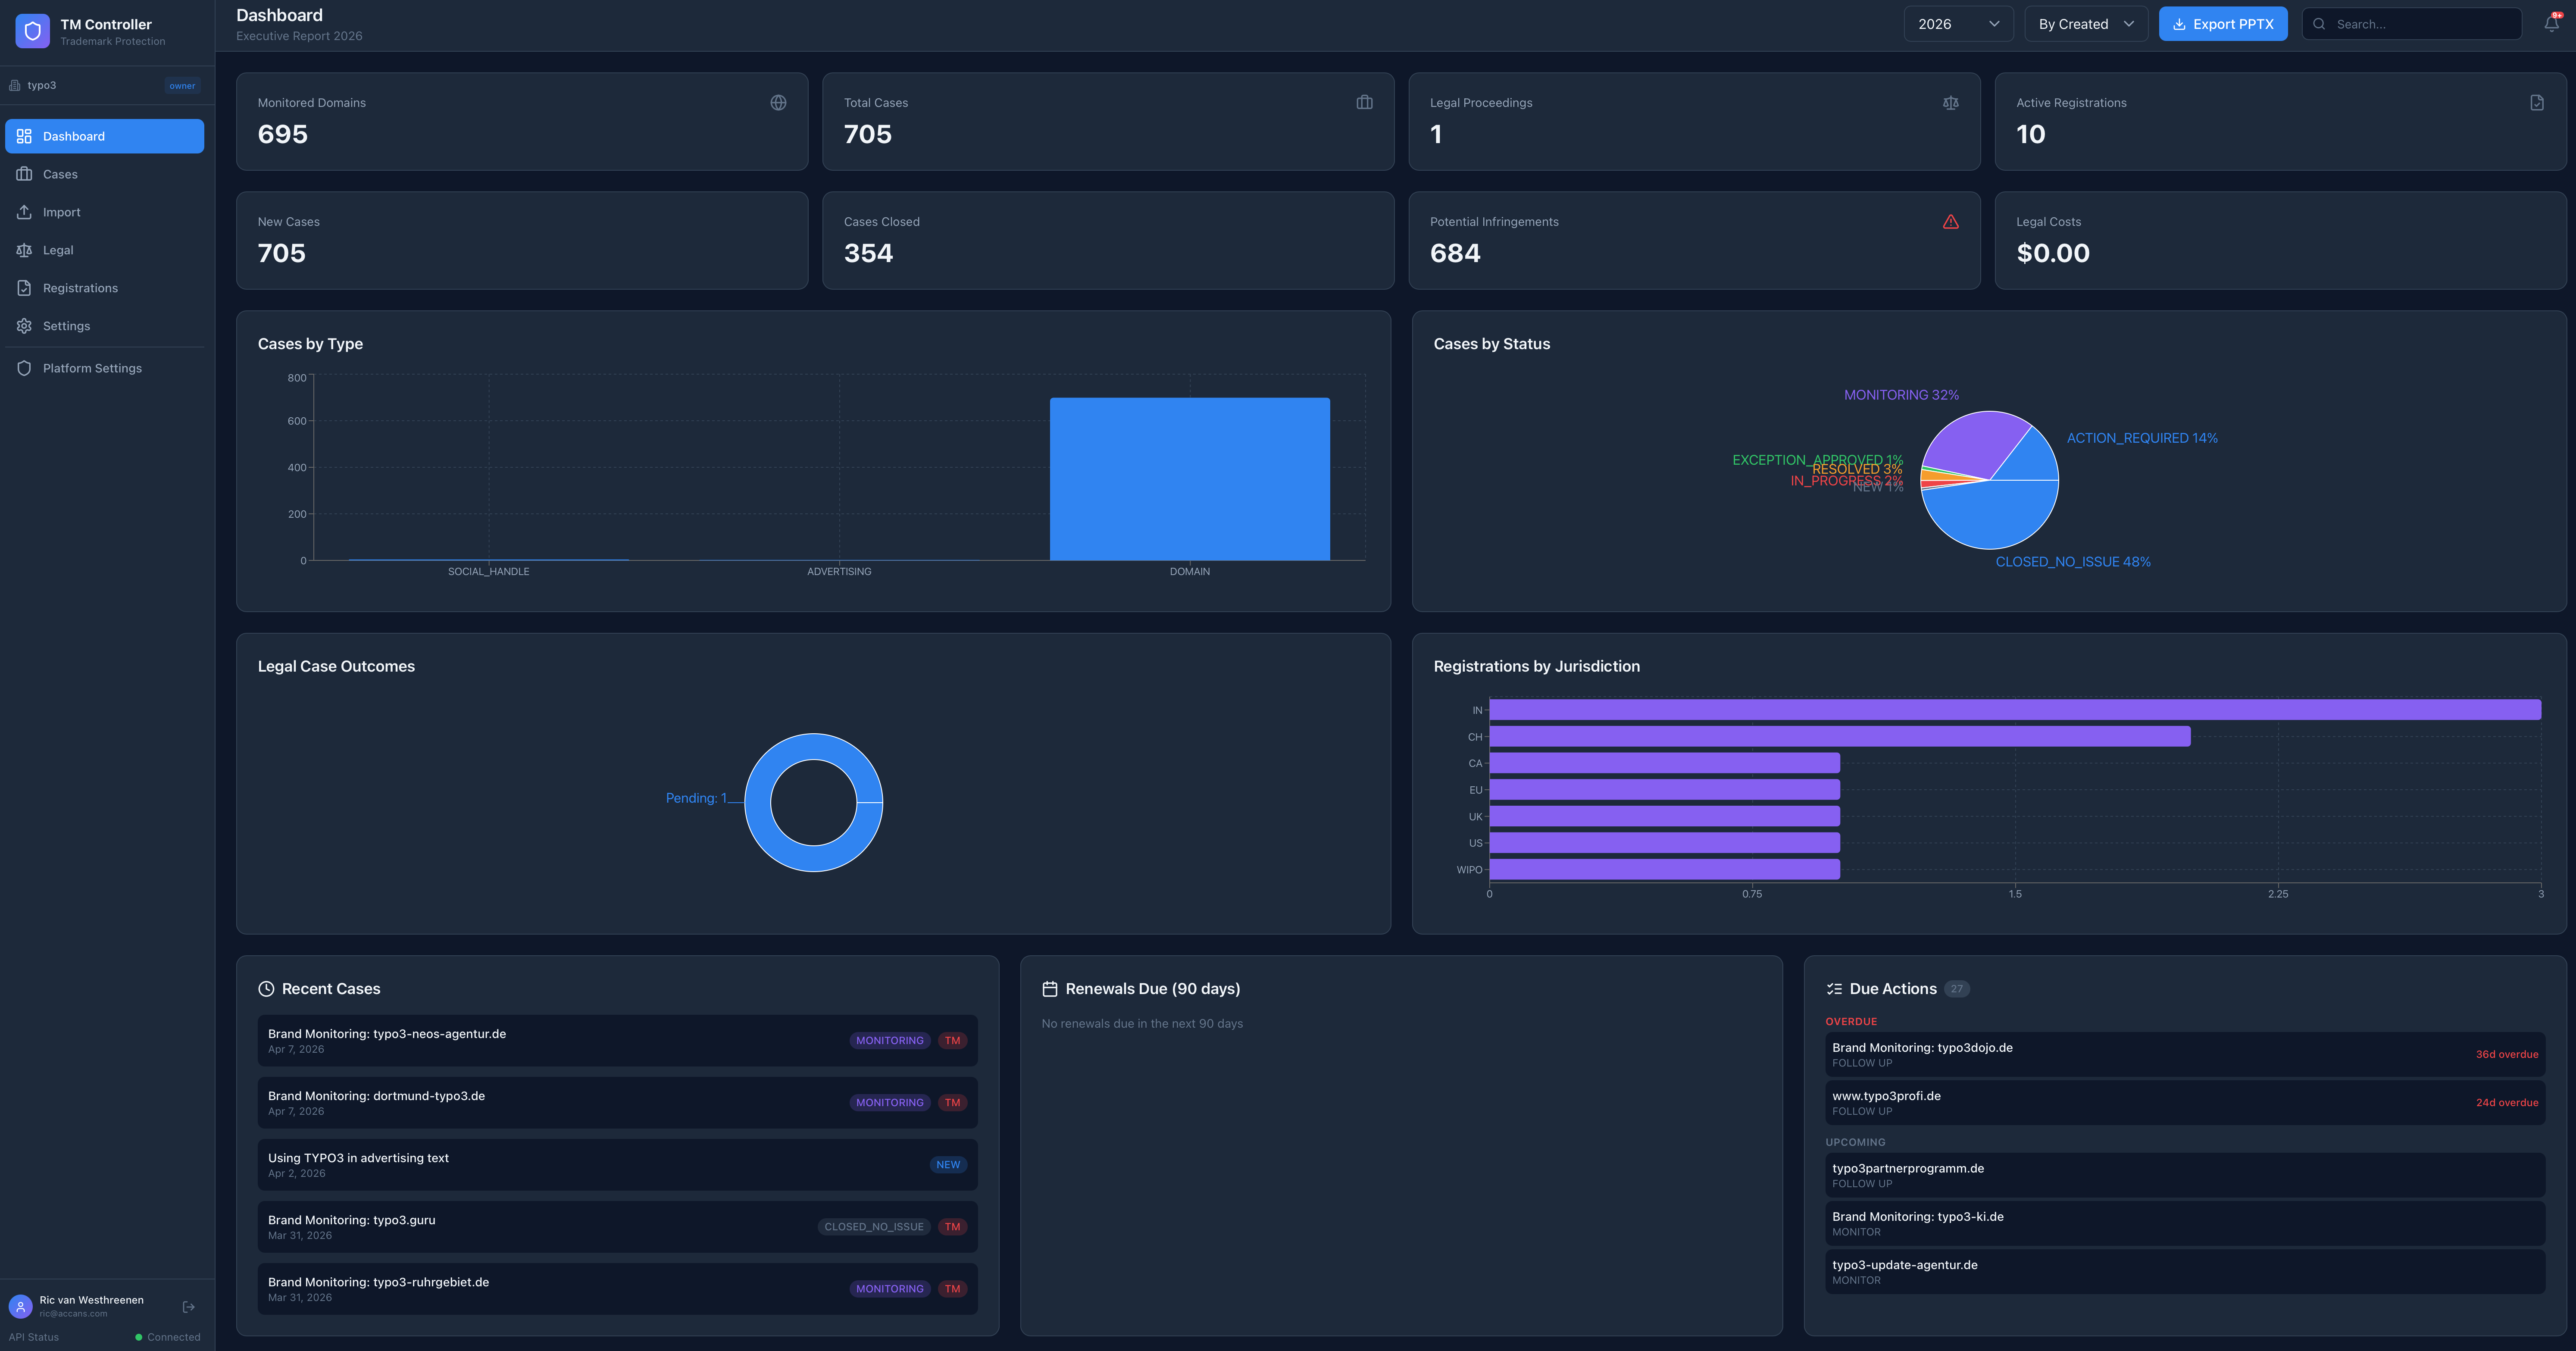This screenshot has width=2576, height=1351.
Task: Open Import in sidebar
Action: 104,212
